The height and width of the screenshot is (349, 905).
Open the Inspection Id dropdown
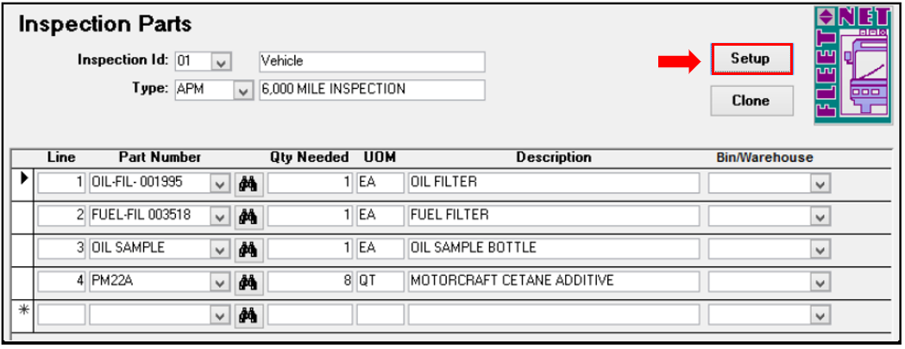(222, 62)
